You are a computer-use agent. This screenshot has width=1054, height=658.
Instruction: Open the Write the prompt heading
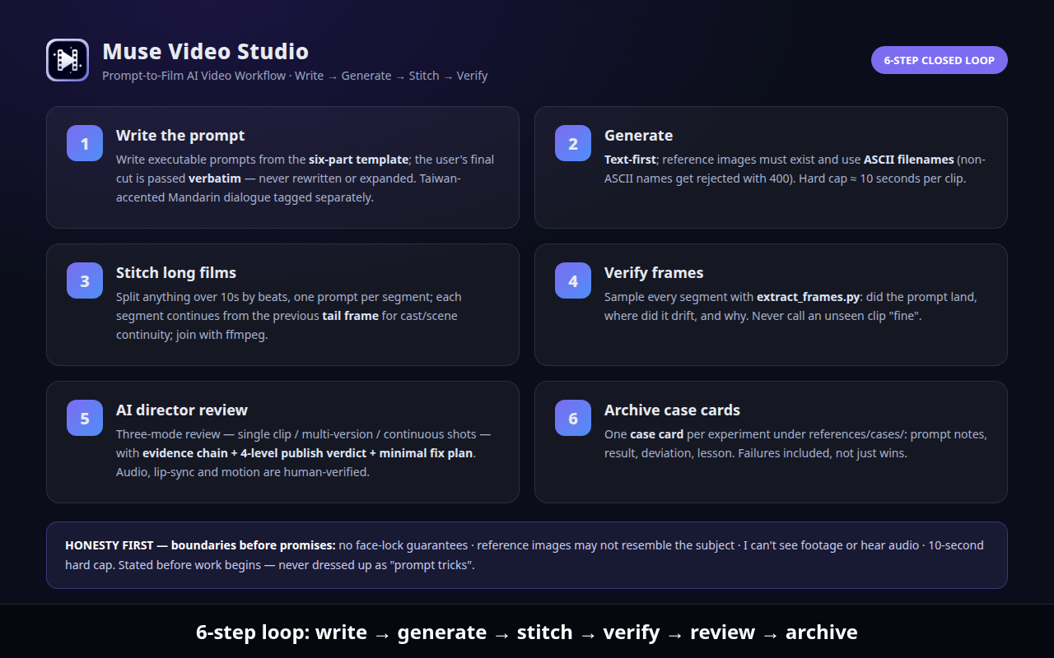(x=180, y=136)
